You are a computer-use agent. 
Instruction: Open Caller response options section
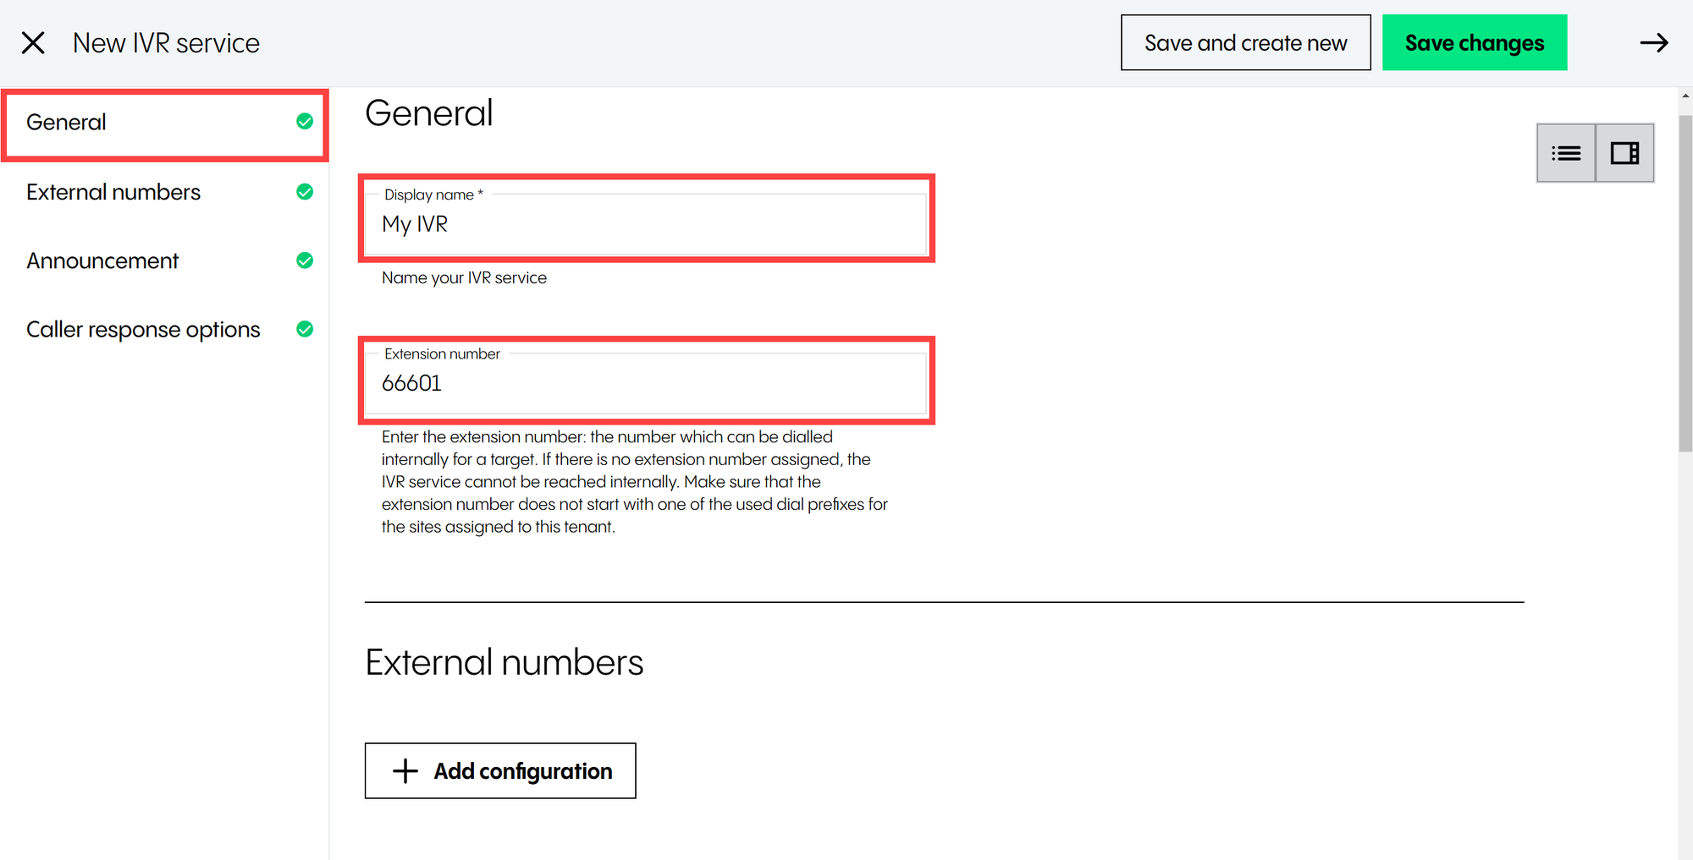pyautogui.click(x=143, y=330)
